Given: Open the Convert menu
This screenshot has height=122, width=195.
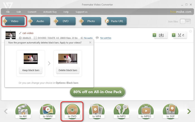Looking at the screenshot, I should (32, 12).
